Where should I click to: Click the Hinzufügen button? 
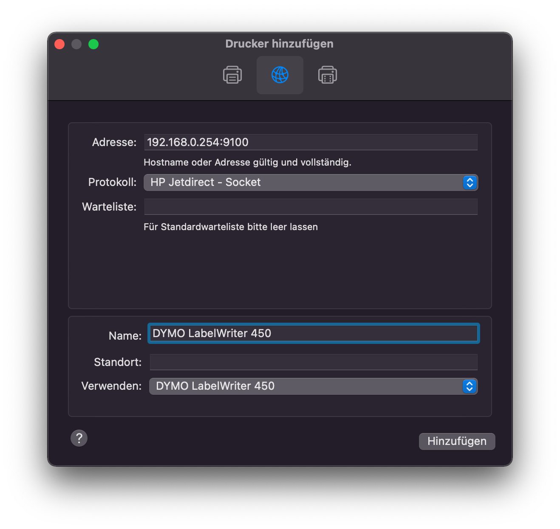(457, 441)
